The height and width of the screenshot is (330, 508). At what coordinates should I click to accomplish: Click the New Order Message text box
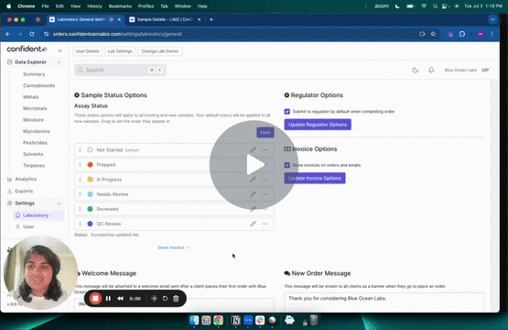[384, 302]
